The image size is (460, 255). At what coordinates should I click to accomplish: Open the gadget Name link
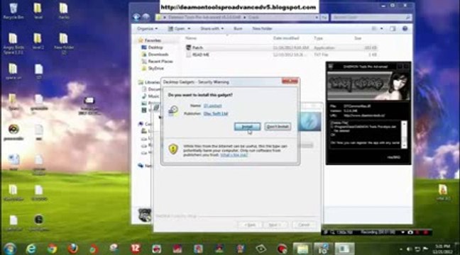[213, 106]
